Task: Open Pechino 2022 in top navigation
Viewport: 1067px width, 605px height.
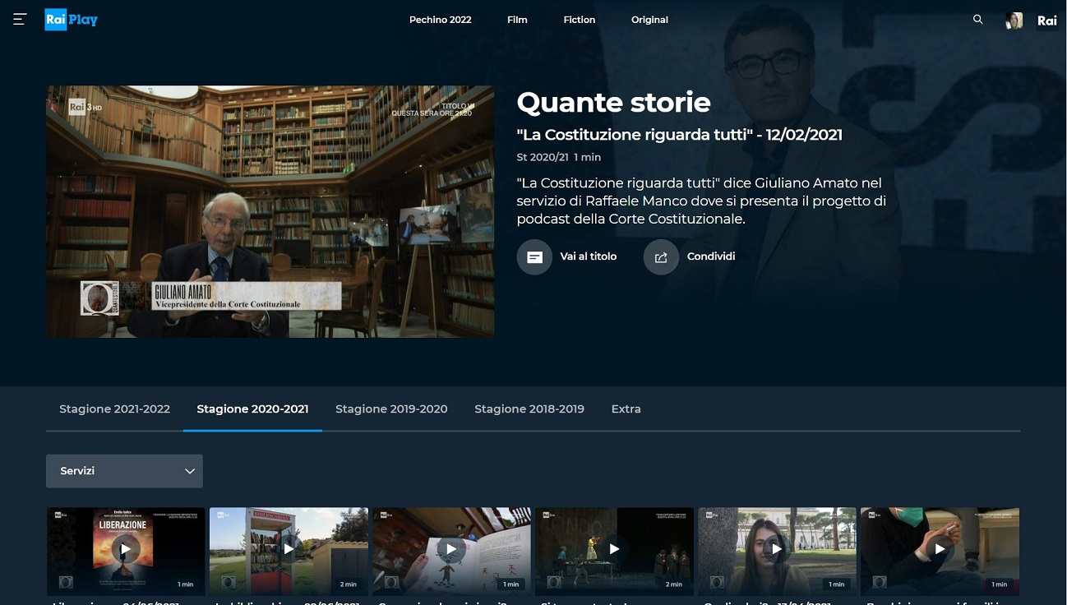Action: pyautogui.click(x=440, y=20)
